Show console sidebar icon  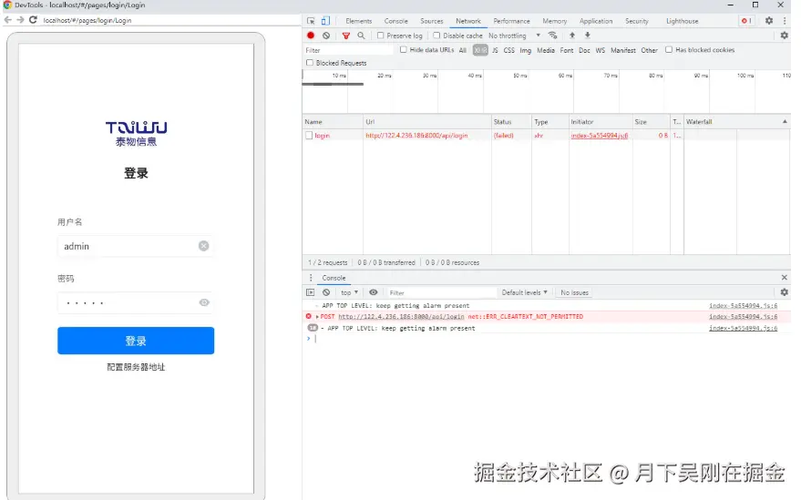[x=310, y=292]
